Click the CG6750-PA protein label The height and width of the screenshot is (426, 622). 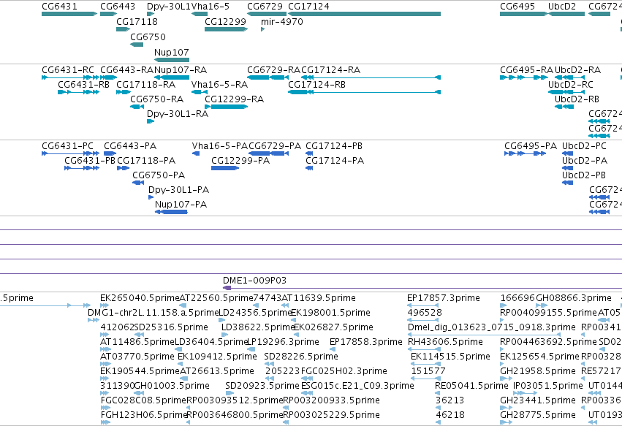click(159, 175)
